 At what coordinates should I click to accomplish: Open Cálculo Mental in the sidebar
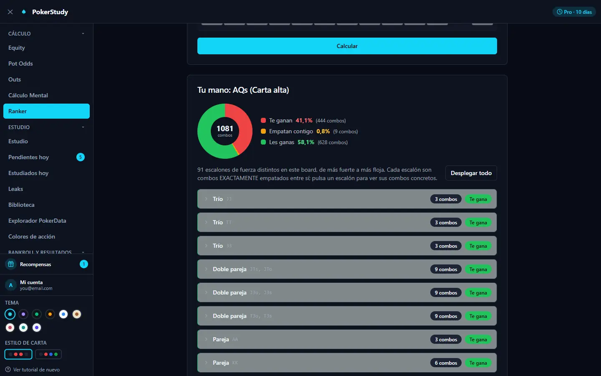pos(46,95)
